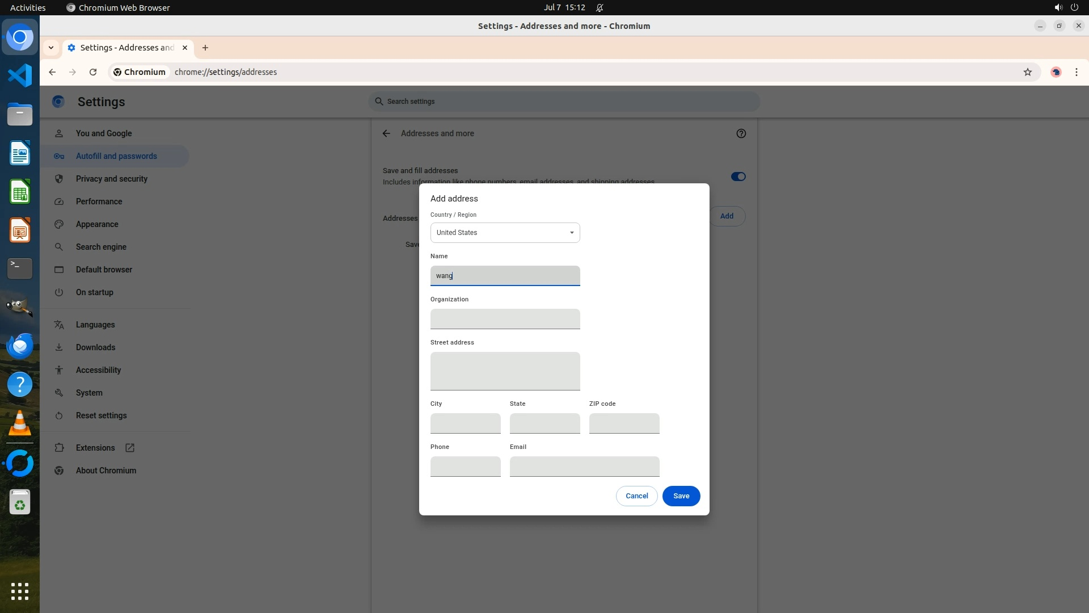The image size is (1089, 613).
Task: Reload the page with refresh icon
Action: click(93, 72)
